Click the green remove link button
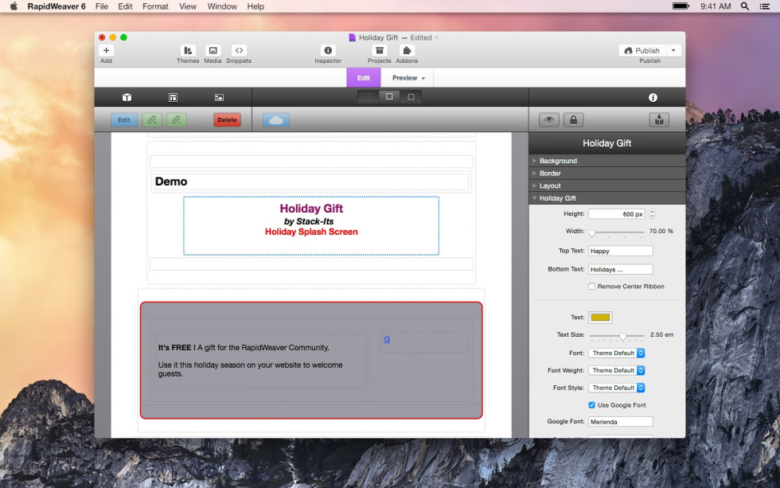Screen dimensions: 780x488 [x=177, y=120]
